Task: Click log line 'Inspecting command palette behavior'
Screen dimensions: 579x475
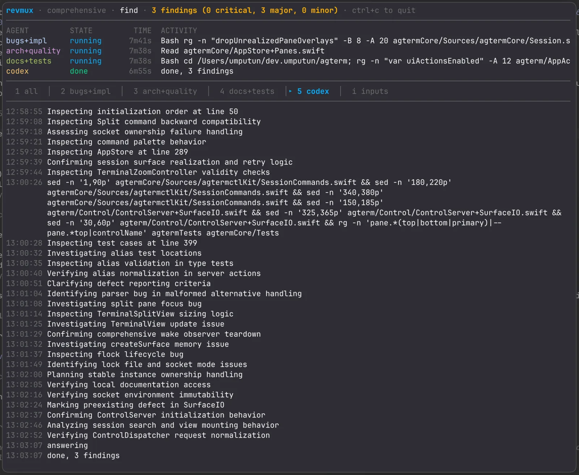Action: tap(127, 142)
